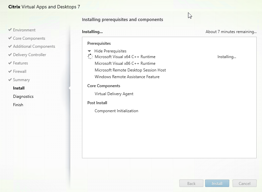The image size is (262, 192).
Task: Click Microsoft Remote Desktop Session Host item
Action: (x=130, y=70)
